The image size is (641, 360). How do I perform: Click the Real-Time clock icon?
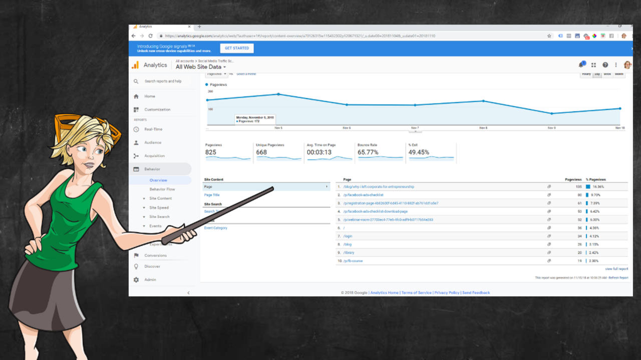point(136,129)
